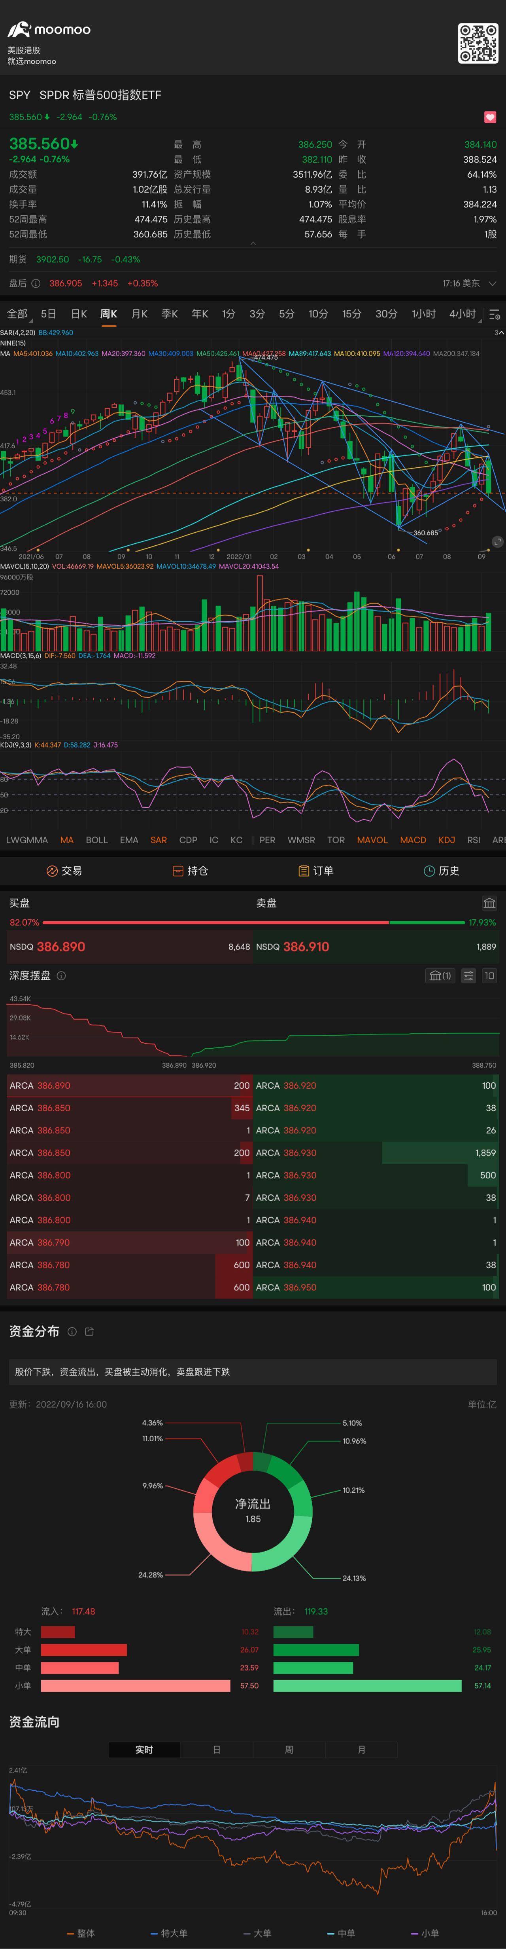The height and width of the screenshot is (1949, 506).
Task: Switch to the 5日 chart tab
Action: click(48, 314)
